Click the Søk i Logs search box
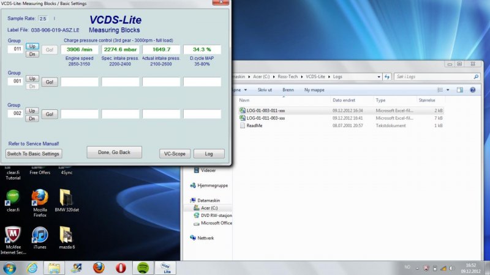The height and width of the screenshot is (275, 490). [x=436, y=77]
